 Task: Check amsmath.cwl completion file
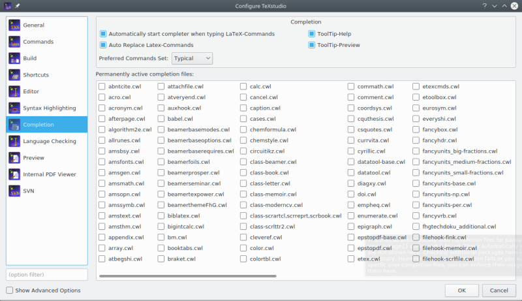click(x=102, y=183)
